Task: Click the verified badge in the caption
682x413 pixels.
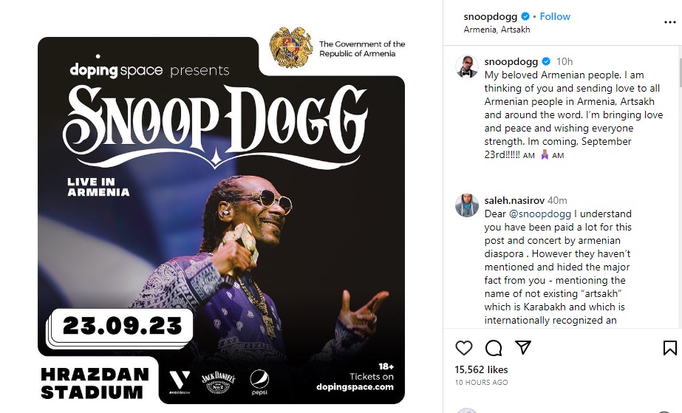Action: [x=547, y=61]
